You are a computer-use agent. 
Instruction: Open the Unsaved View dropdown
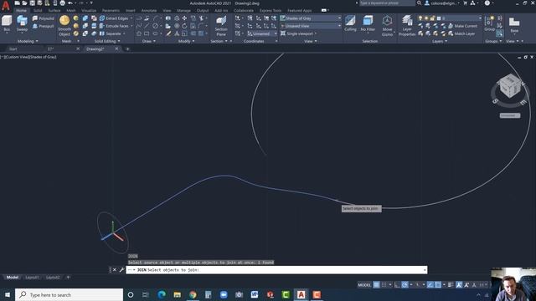(311, 26)
